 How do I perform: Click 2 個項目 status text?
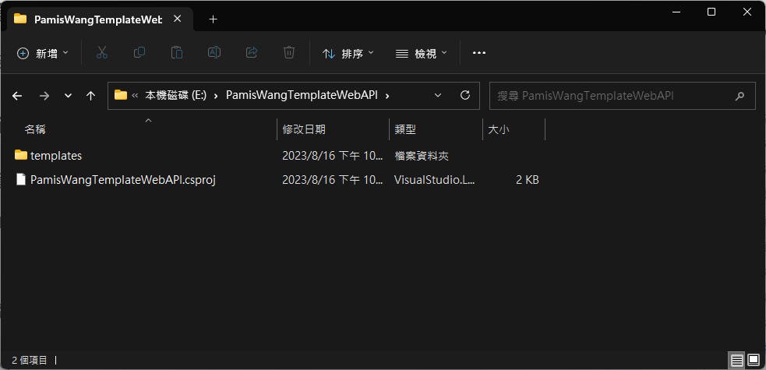(x=30, y=360)
